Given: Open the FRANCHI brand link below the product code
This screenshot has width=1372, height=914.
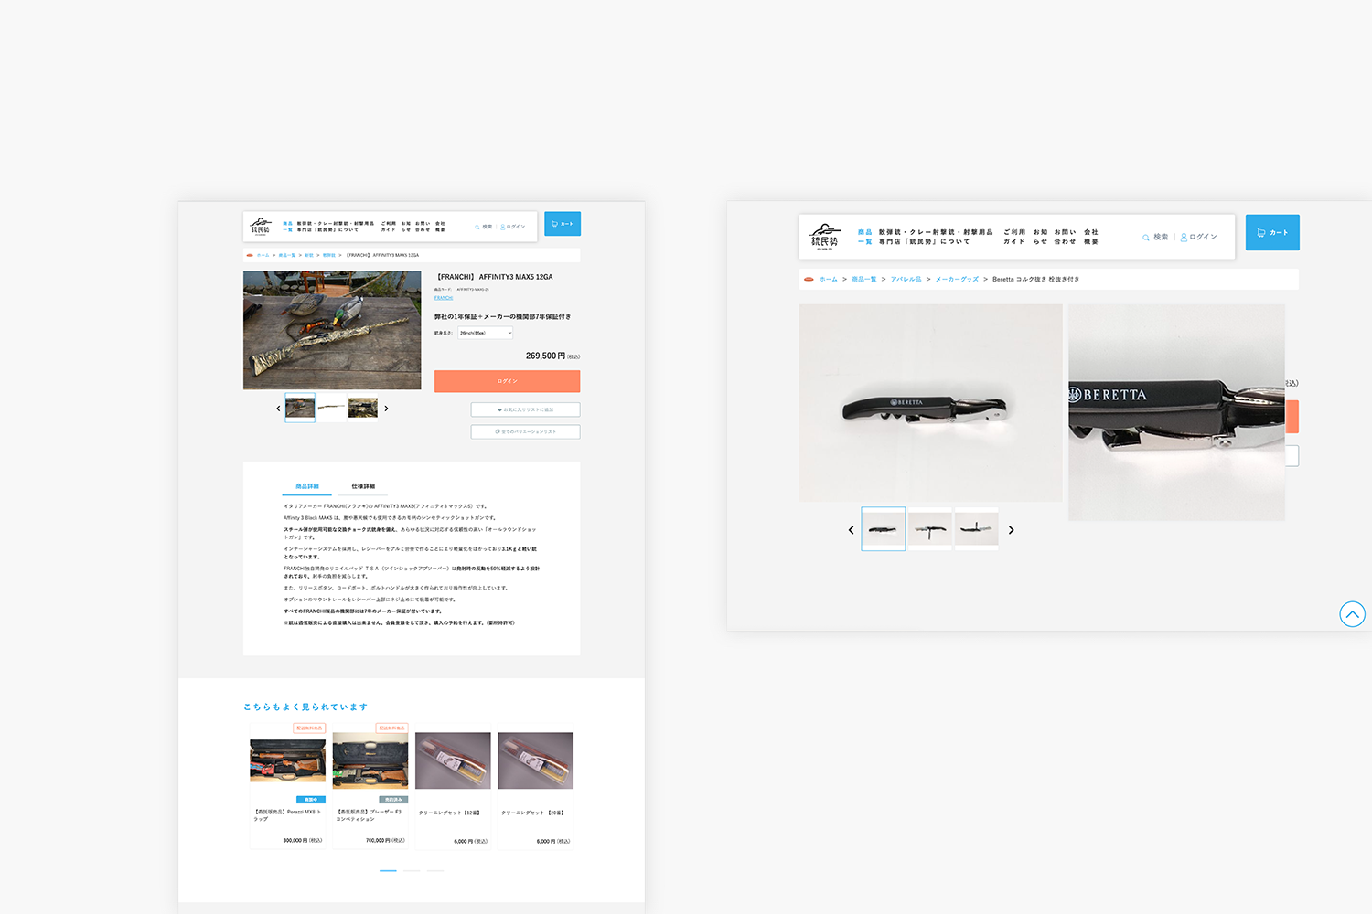Looking at the screenshot, I should [444, 298].
